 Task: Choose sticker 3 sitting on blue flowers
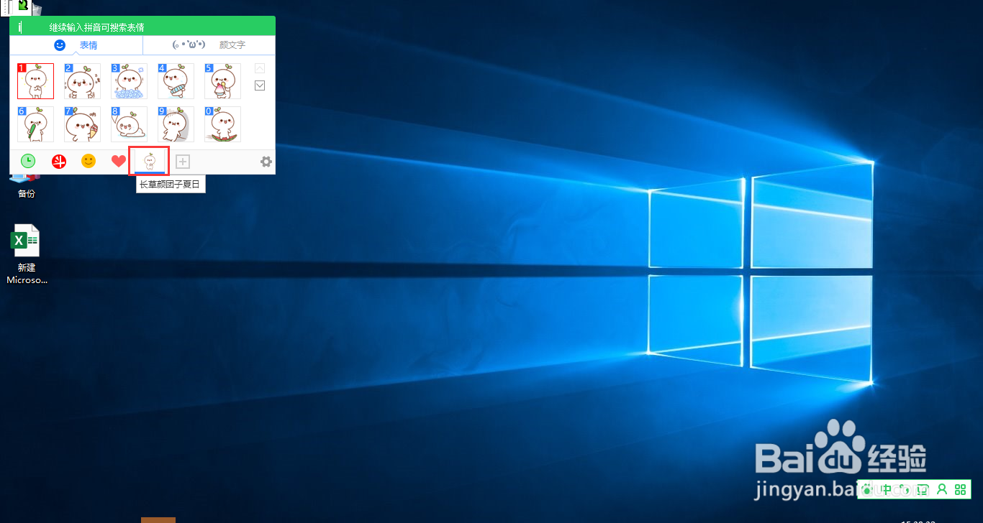click(129, 81)
